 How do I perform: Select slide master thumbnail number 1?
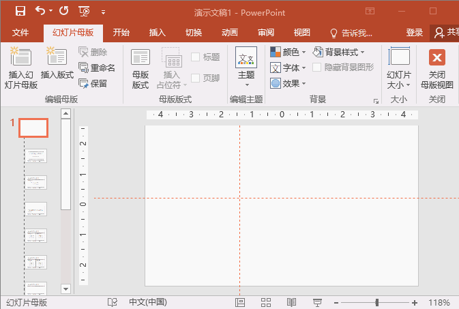33,128
